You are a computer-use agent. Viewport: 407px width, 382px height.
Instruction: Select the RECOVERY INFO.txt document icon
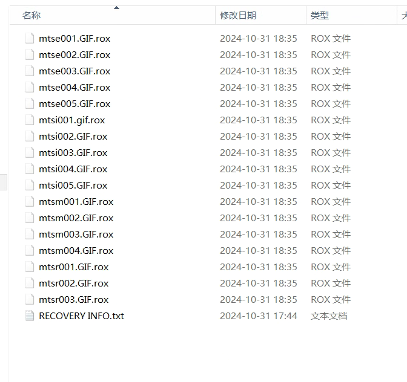[29, 316]
